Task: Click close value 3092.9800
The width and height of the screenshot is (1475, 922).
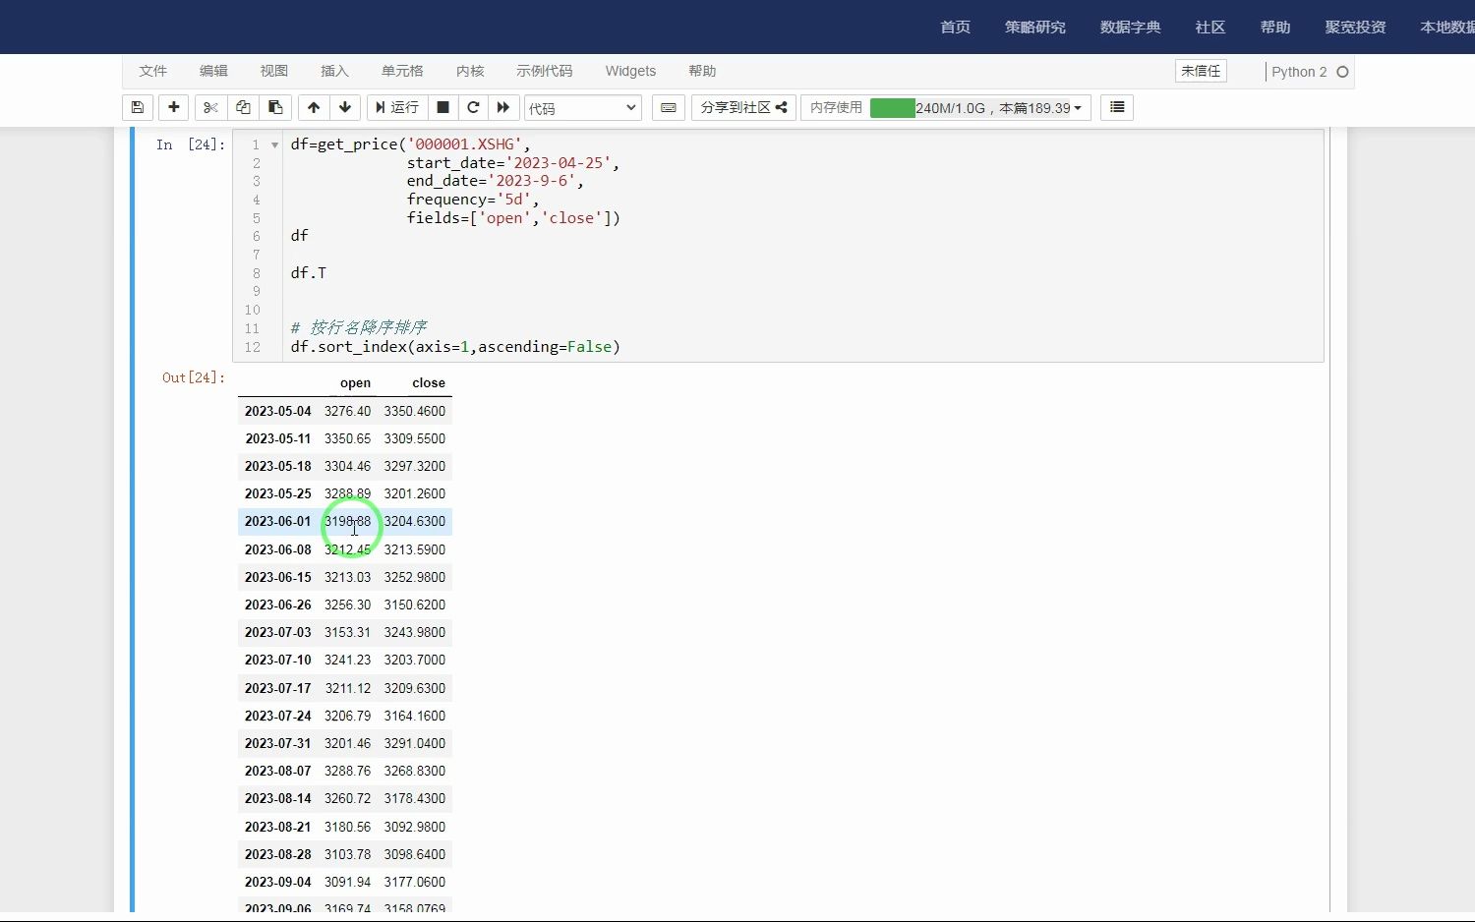Action: 414,827
